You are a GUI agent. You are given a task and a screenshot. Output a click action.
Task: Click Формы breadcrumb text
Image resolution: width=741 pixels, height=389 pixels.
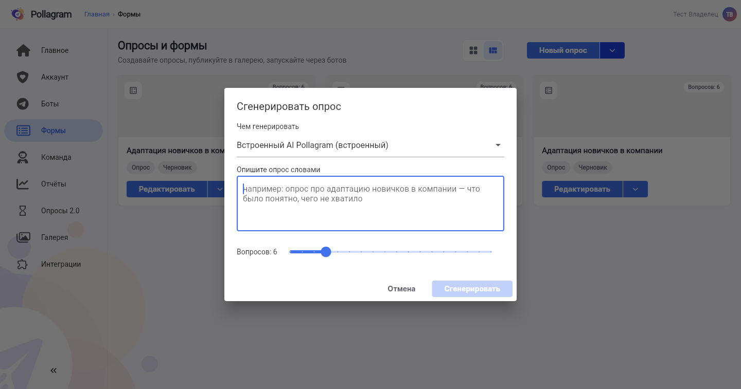(129, 14)
